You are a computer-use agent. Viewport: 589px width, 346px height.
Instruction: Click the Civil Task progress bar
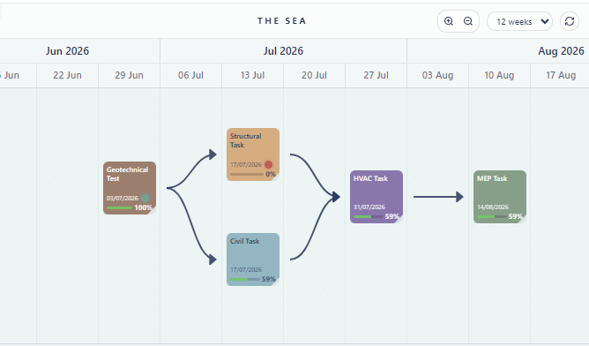pyautogui.click(x=245, y=280)
